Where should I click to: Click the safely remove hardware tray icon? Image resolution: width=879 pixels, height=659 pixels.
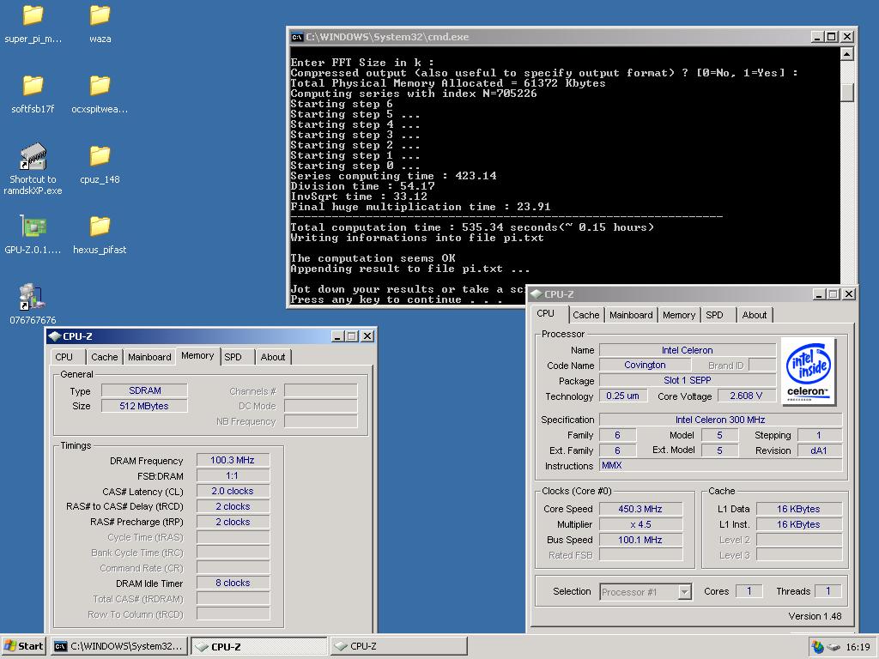pyautogui.click(x=834, y=647)
